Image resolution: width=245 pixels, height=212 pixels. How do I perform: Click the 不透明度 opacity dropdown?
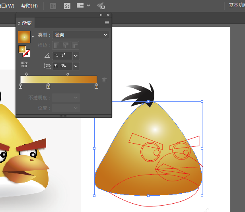click(66, 97)
